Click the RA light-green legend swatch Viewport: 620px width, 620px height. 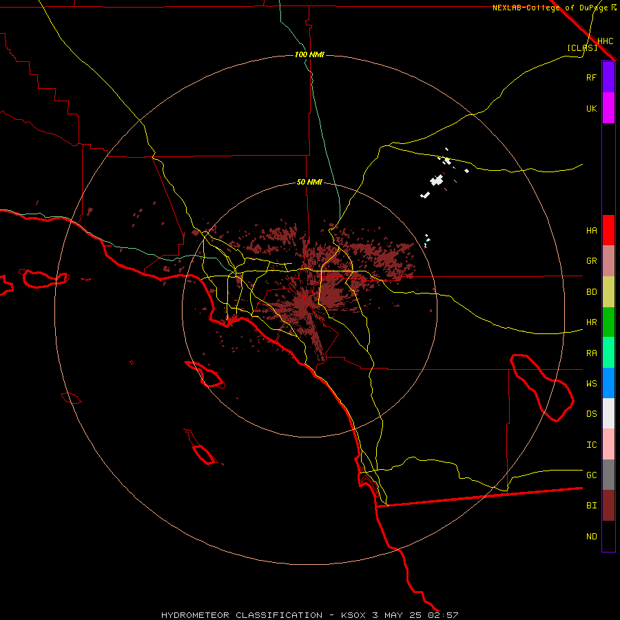click(608, 353)
